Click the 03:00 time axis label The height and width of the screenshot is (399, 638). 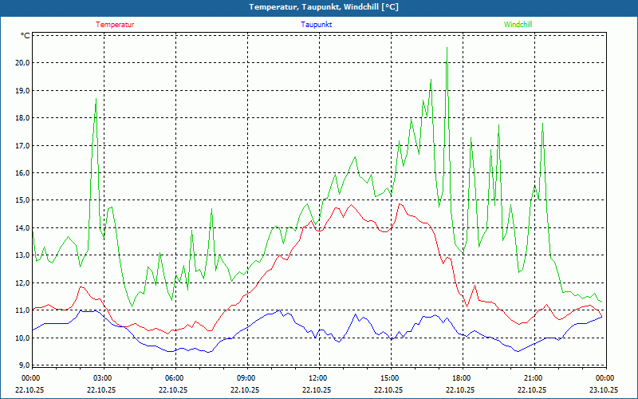[x=103, y=377]
